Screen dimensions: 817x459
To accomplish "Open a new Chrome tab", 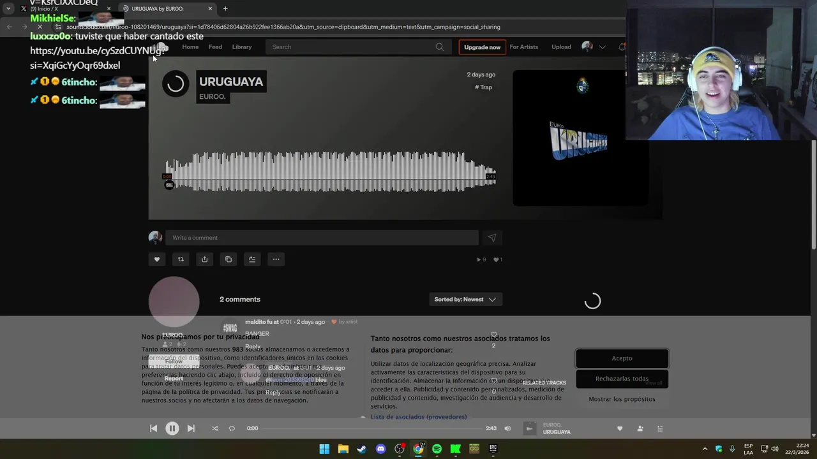I will pyautogui.click(x=225, y=8).
